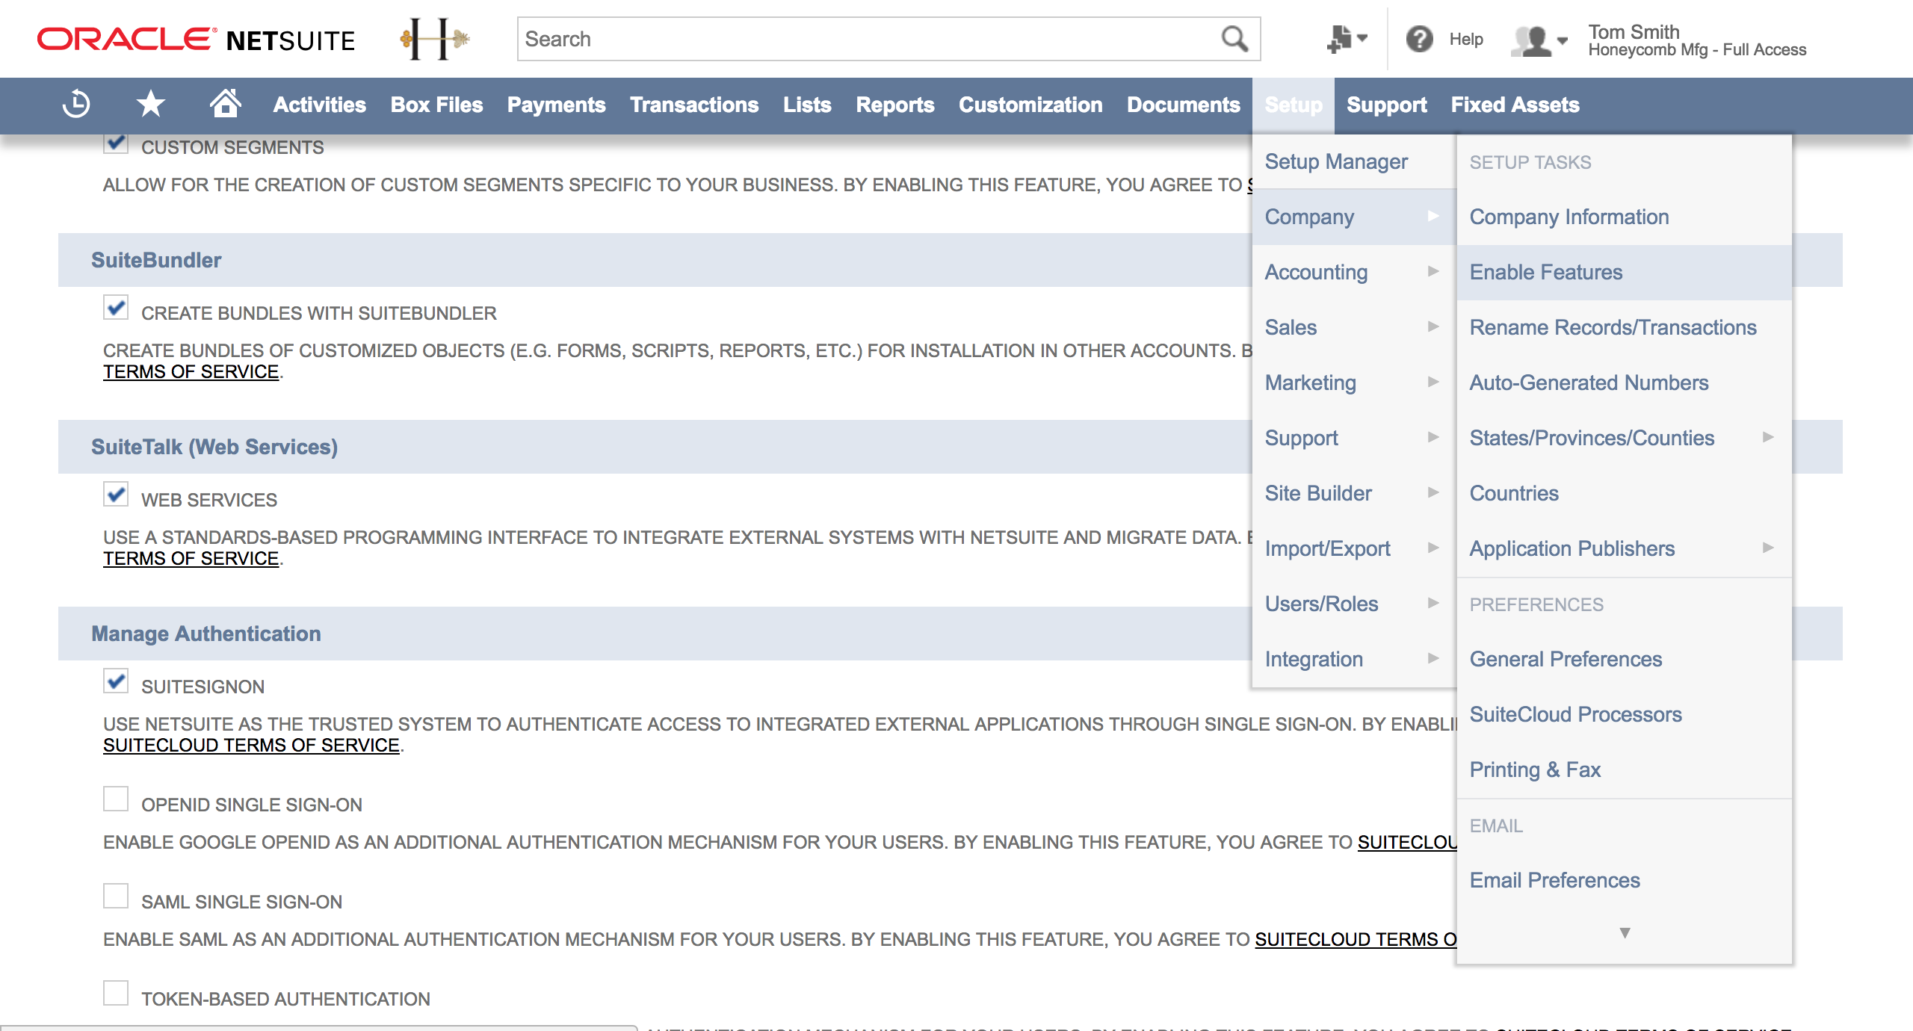The image size is (1913, 1031).
Task: Open the Create New dropdown arrow
Action: click(1362, 38)
